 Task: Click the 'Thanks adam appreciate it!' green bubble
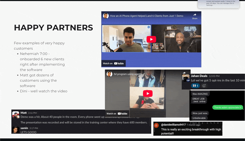(228, 107)
